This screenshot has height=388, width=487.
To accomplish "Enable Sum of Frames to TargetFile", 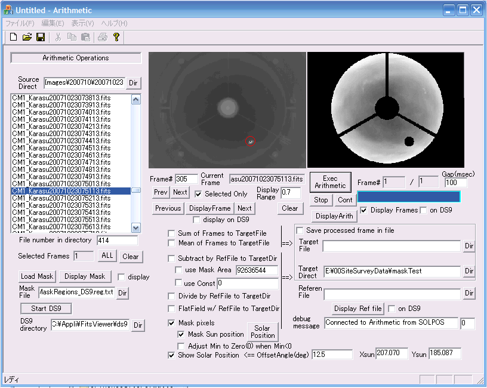I will click(172, 233).
